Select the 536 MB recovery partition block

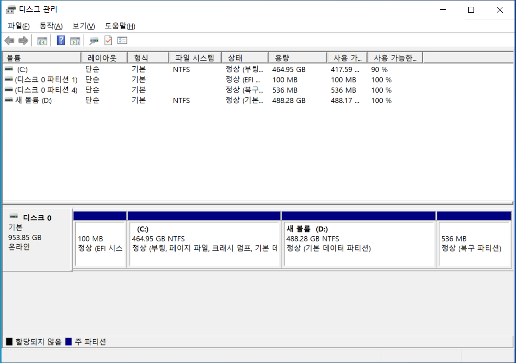pyautogui.click(x=474, y=239)
